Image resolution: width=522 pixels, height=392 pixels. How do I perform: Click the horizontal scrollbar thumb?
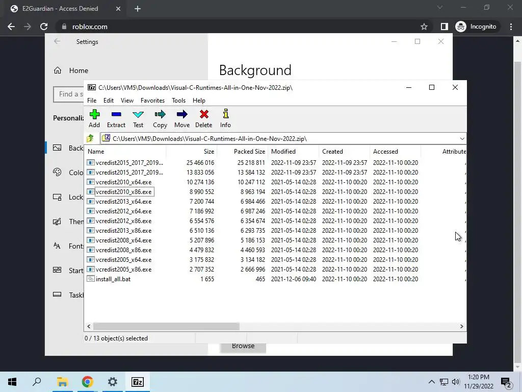pyautogui.click(x=166, y=326)
